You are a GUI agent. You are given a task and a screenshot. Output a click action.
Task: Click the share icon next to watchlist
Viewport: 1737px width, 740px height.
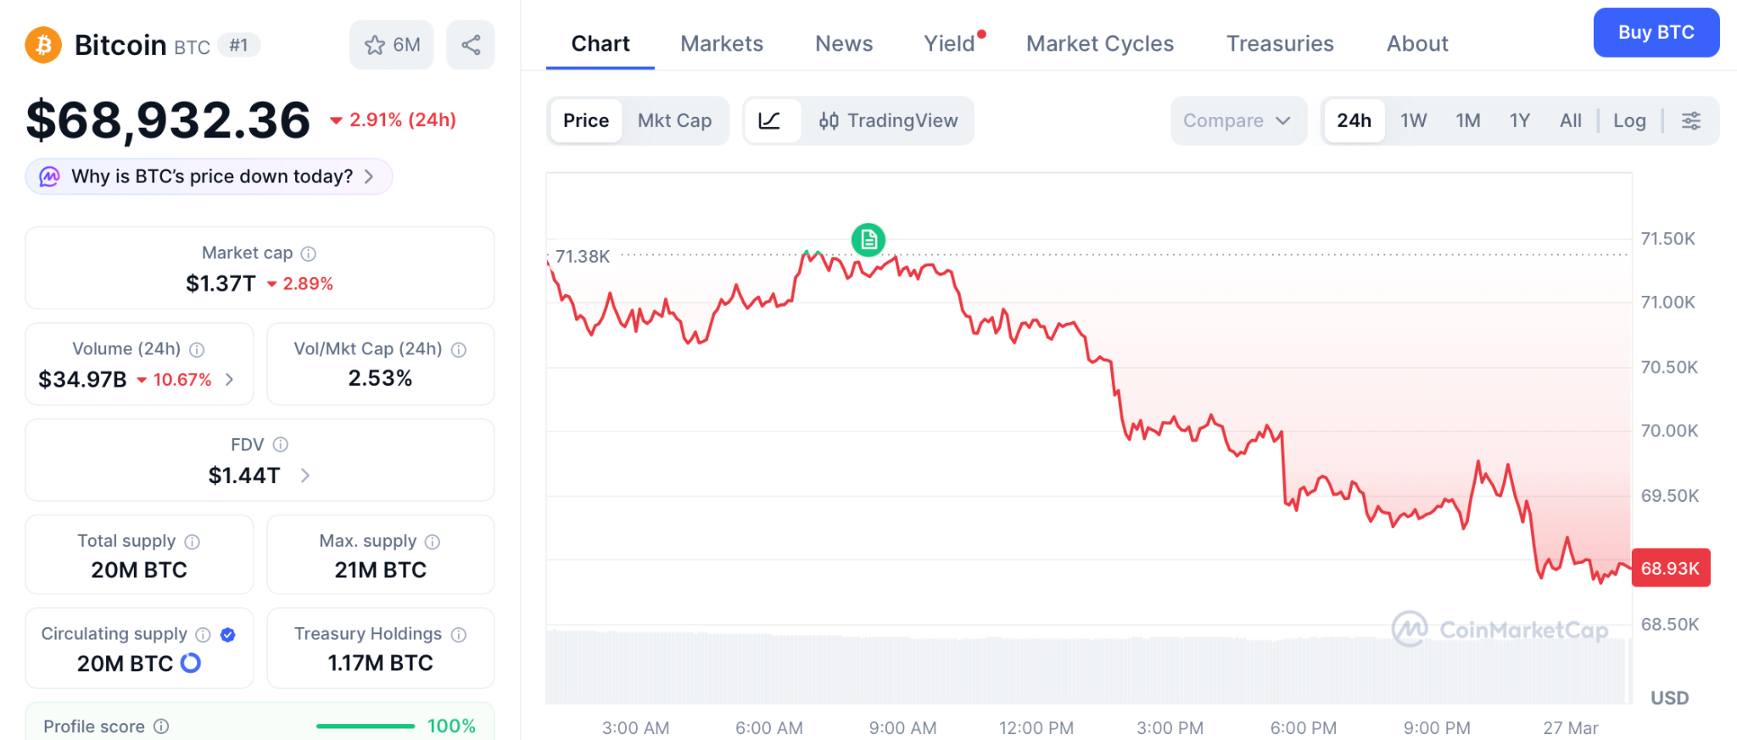[471, 45]
